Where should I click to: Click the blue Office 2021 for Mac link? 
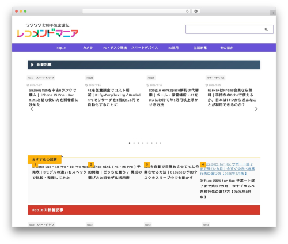pos(228,169)
